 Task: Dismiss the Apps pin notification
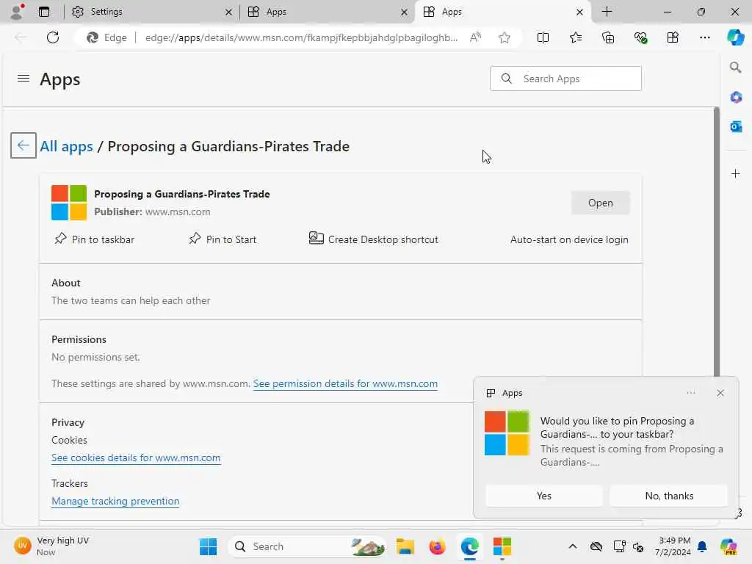coord(720,393)
